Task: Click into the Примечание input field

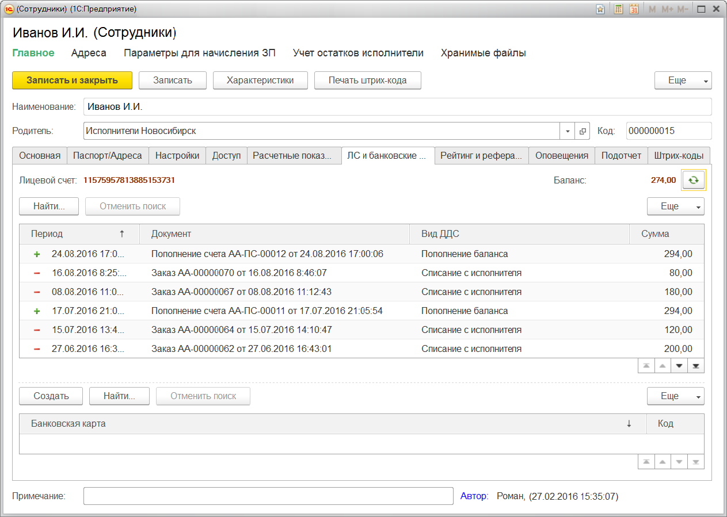Action: 268,496
